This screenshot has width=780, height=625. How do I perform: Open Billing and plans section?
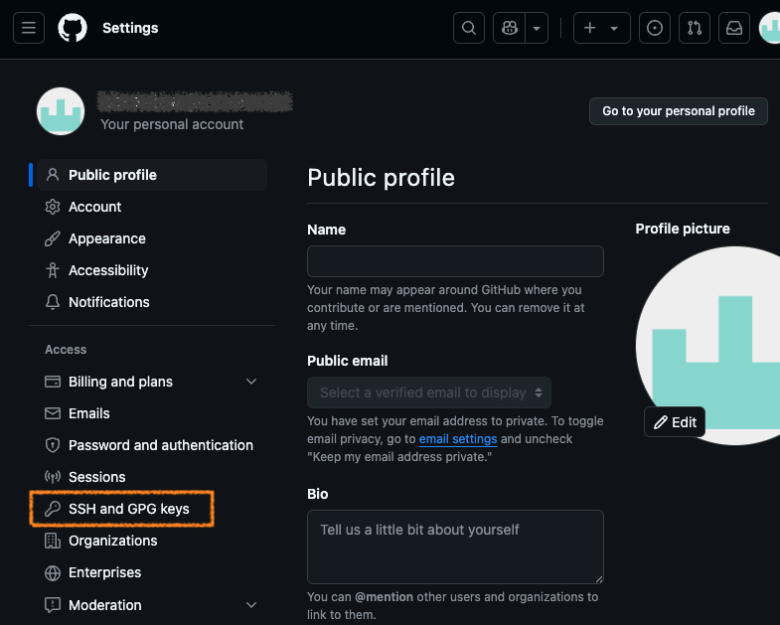tap(152, 382)
